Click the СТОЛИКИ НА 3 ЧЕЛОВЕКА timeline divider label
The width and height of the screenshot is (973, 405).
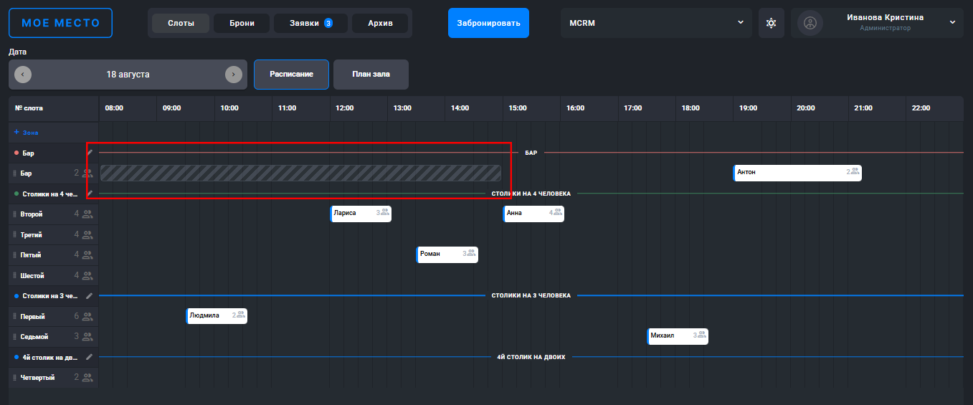tap(531, 295)
